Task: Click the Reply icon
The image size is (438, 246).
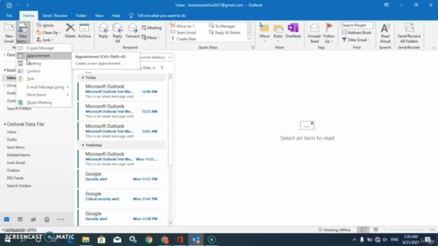Action: (103, 31)
